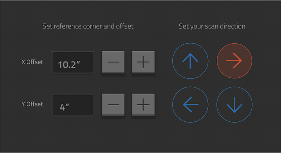Decrease the Y Offset with minus button
The image size is (281, 153).
click(113, 105)
